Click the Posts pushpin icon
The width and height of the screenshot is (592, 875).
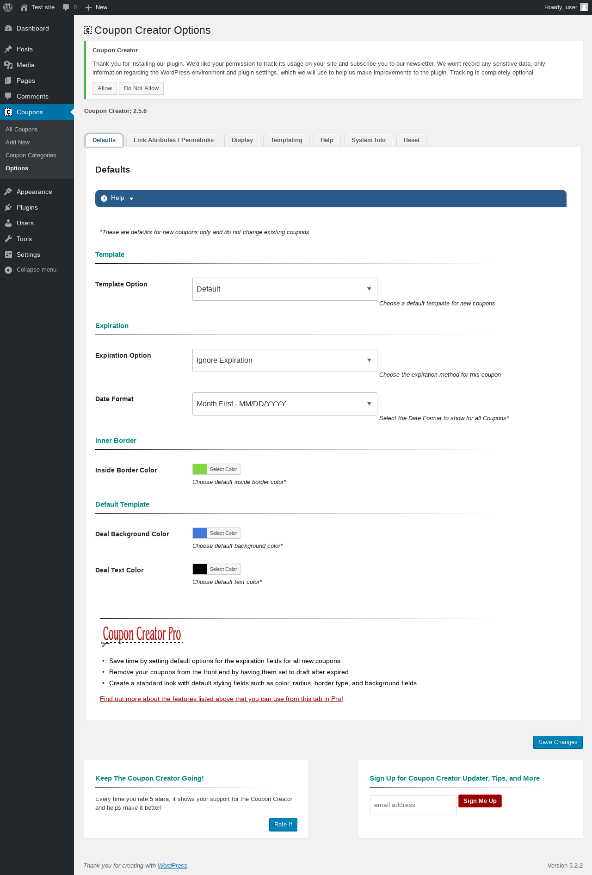[8, 49]
